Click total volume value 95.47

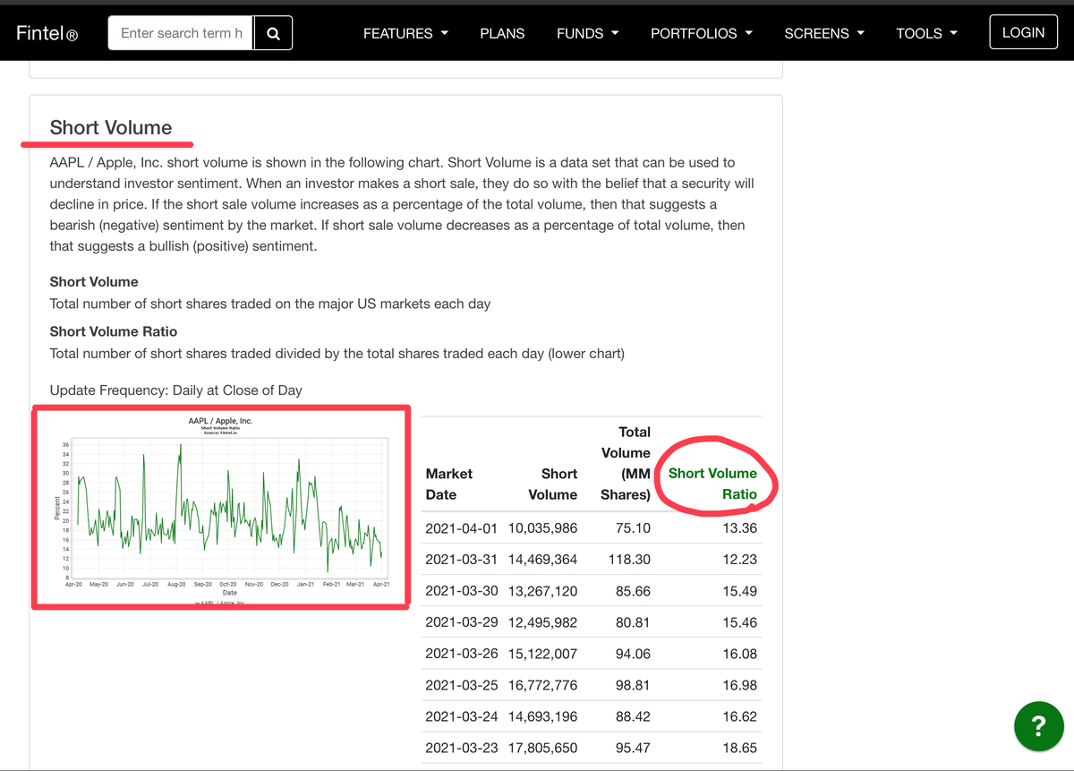tap(634, 748)
